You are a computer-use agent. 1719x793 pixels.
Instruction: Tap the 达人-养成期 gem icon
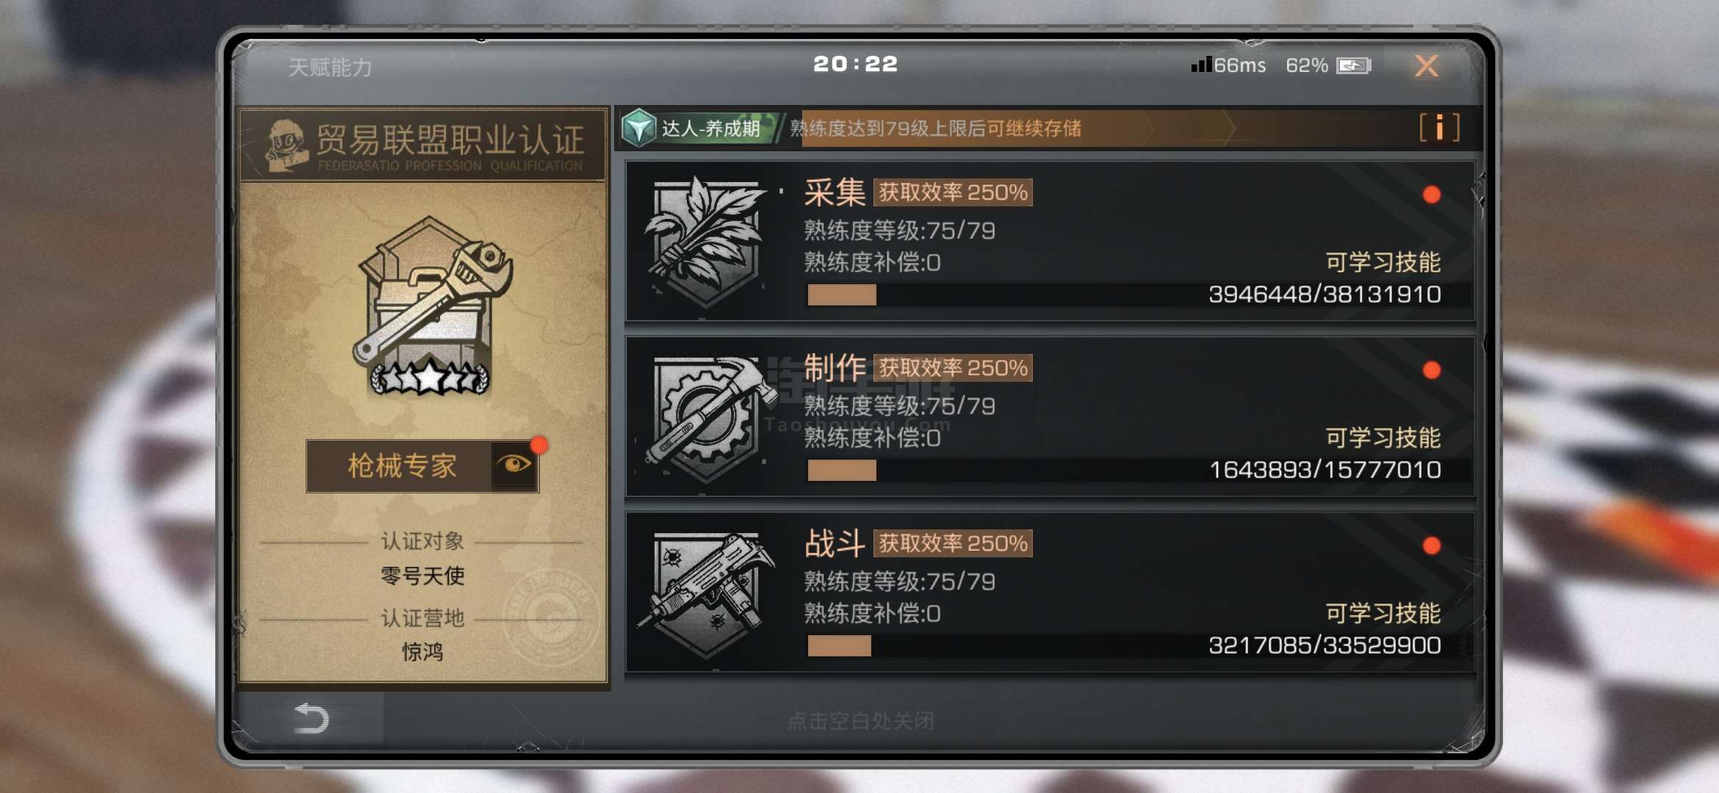click(x=638, y=128)
